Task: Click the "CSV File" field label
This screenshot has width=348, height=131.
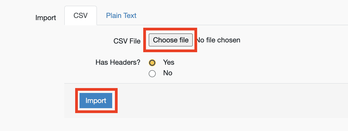Action: click(x=127, y=41)
